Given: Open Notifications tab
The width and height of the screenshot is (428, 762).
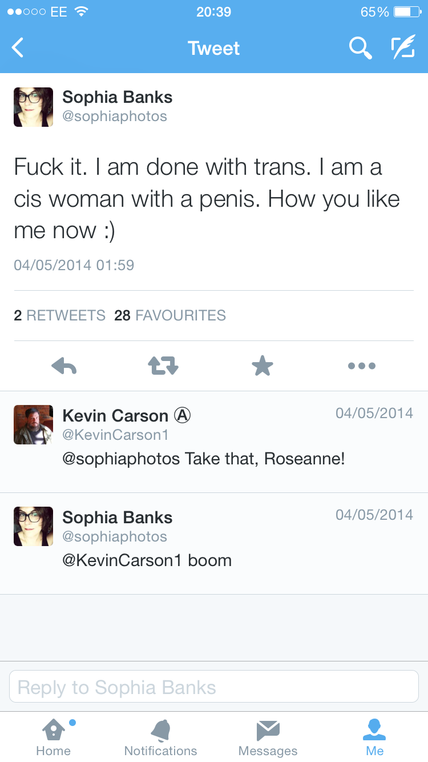Looking at the screenshot, I should click(x=160, y=737).
